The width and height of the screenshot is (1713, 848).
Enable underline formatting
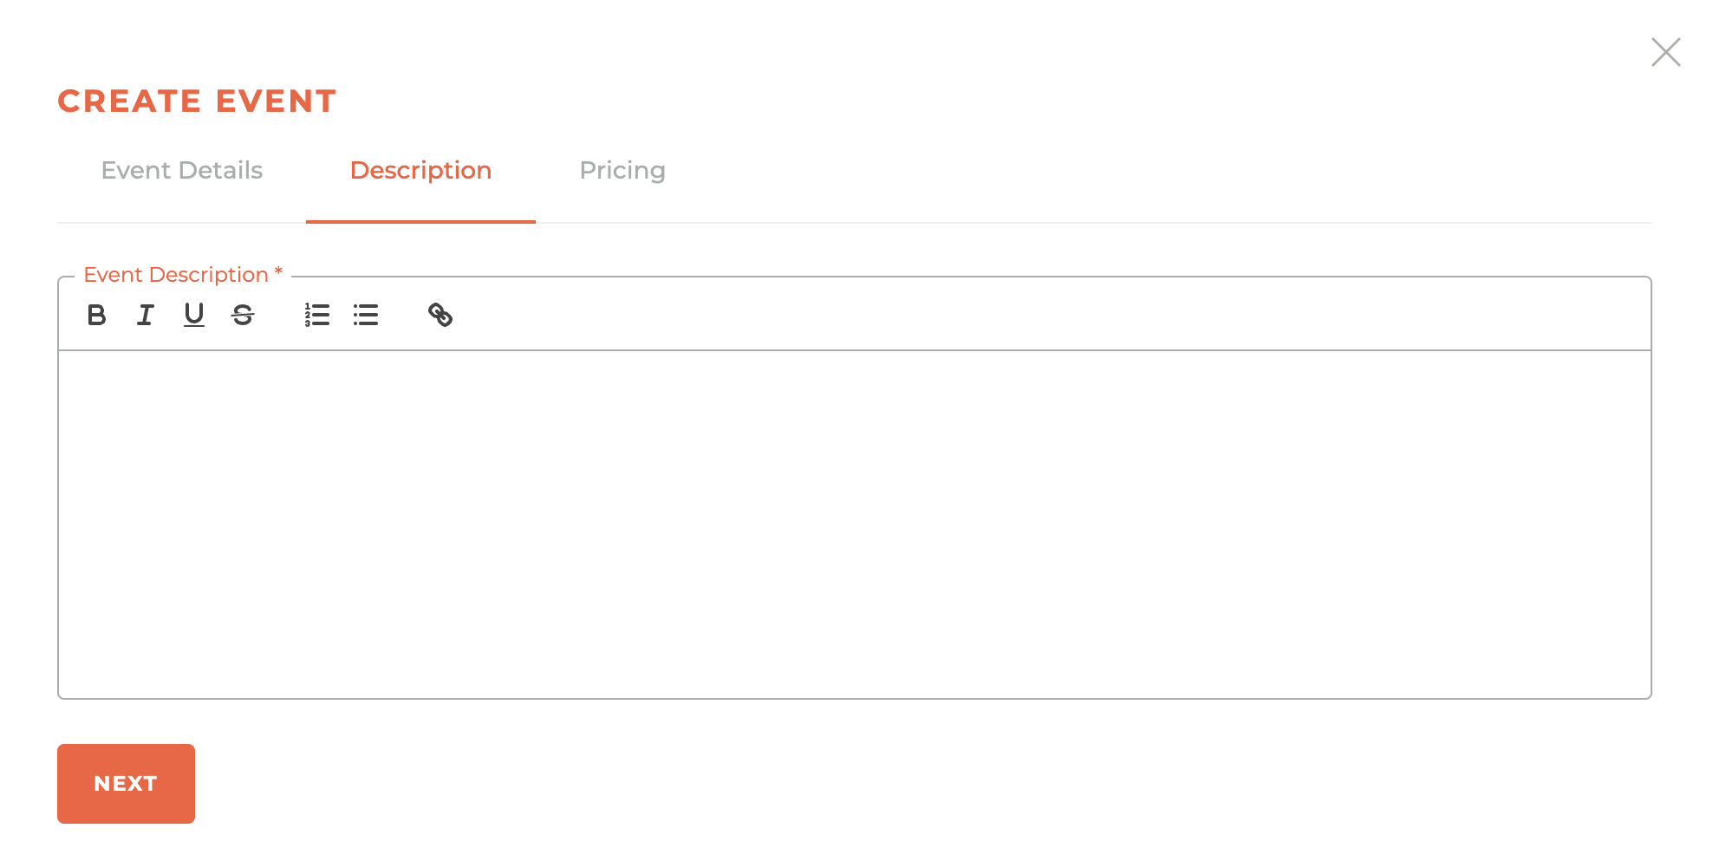pos(194,315)
